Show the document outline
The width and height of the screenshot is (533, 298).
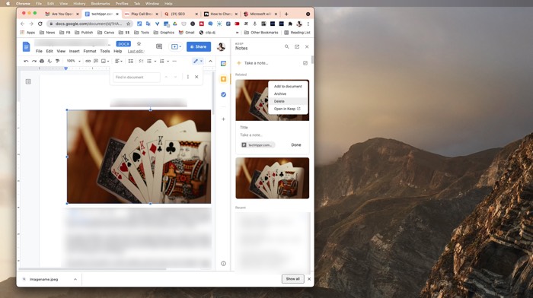(28, 81)
